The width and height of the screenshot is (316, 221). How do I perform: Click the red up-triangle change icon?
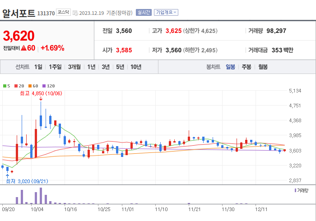pyautogui.click(x=23, y=48)
